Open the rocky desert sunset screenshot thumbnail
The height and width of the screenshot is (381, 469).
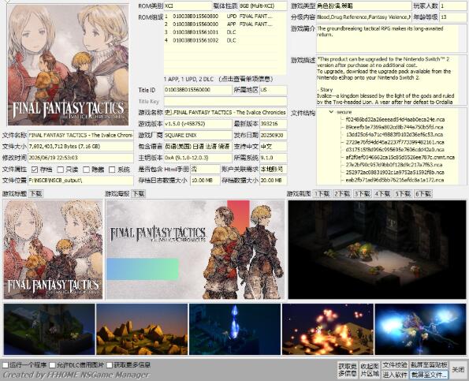point(142,329)
